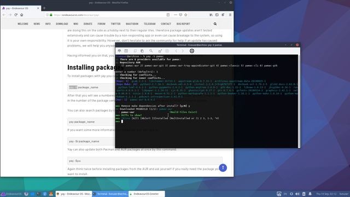Click the blue scroll-to-top button
Screen dimensions: 350x197
pyautogui.click(x=223, y=168)
